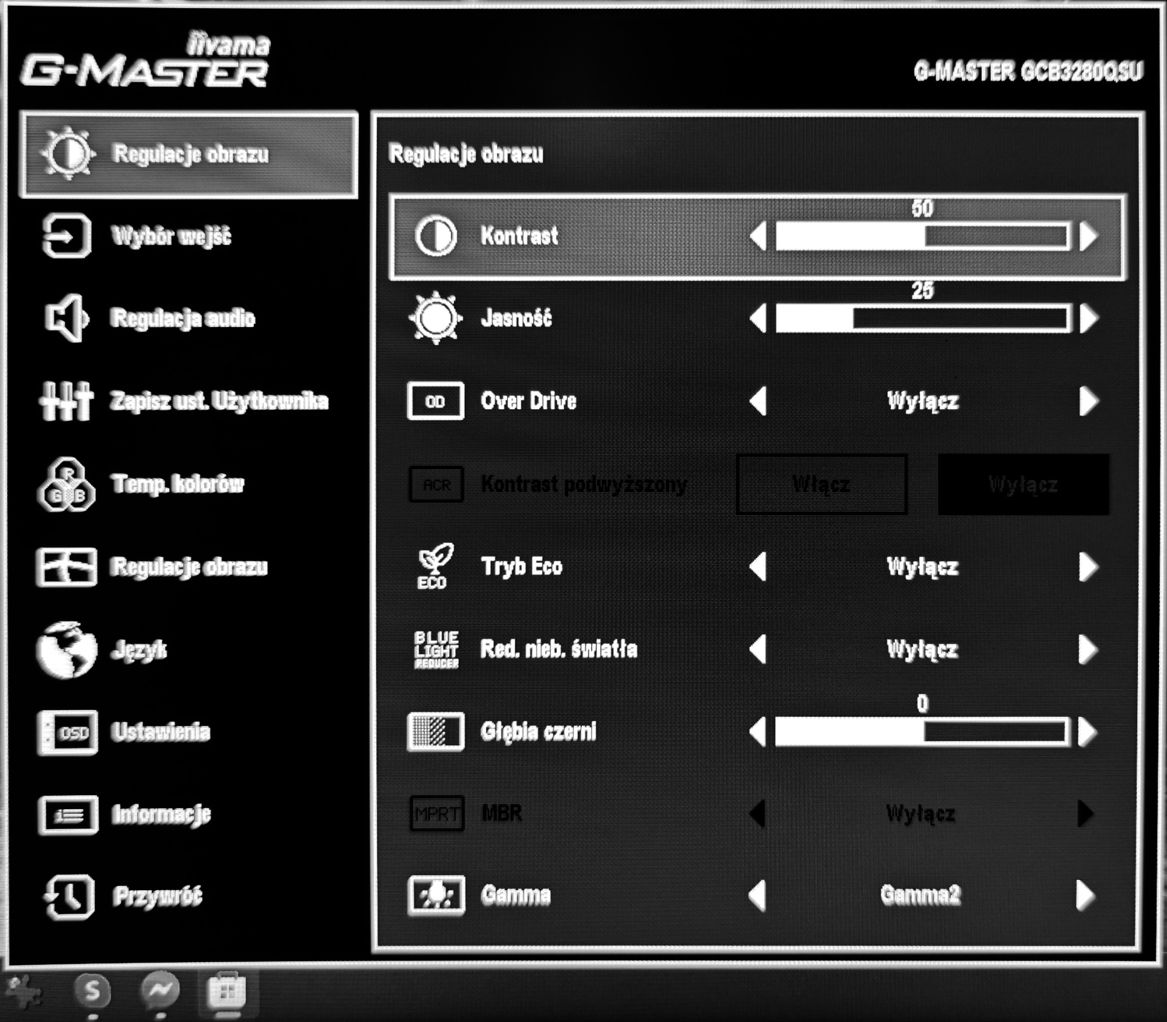
Task: Click the Język globe icon
Action: point(67,649)
